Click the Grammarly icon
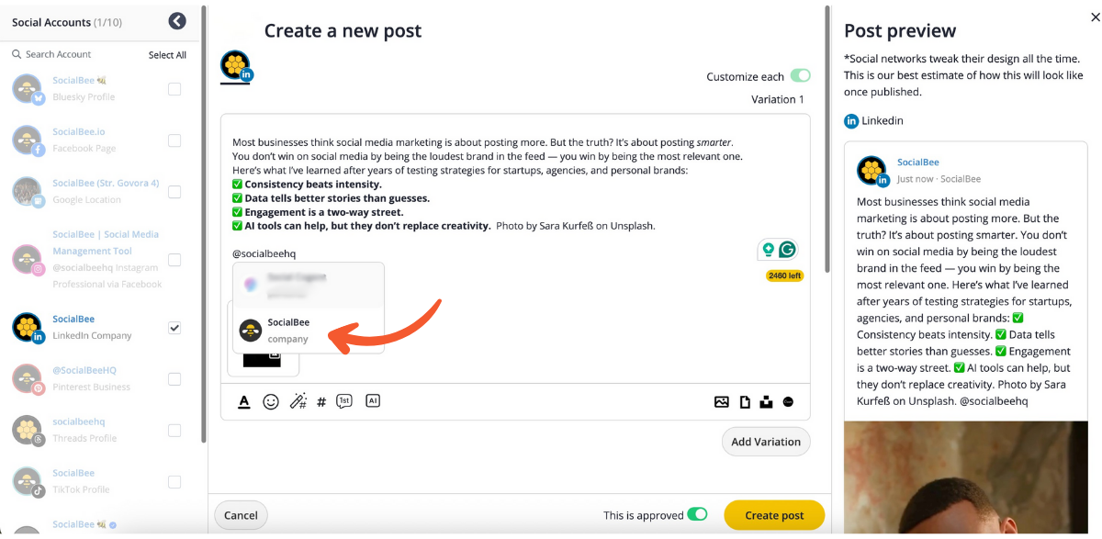The height and width of the screenshot is (539, 1102). coord(787,250)
